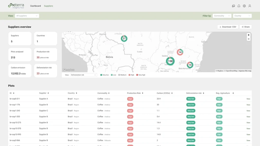This screenshot has width=260, height=146.
Task: Open the chat messages icon in the header
Action: point(233,6)
